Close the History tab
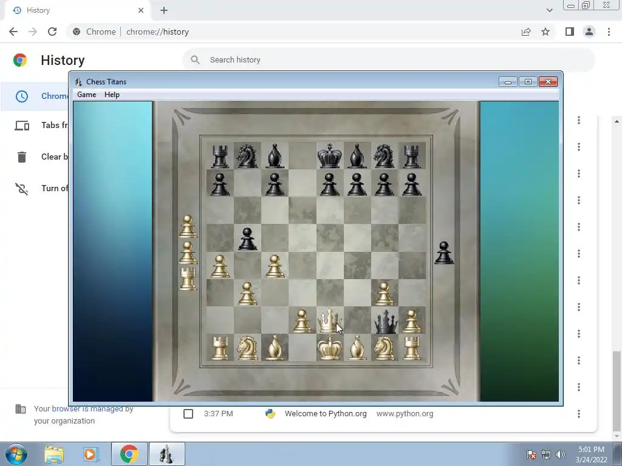This screenshot has width=622, height=466. (141, 10)
